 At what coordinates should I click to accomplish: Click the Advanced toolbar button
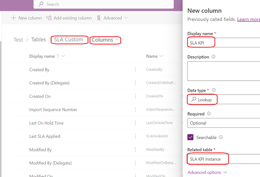112,18
